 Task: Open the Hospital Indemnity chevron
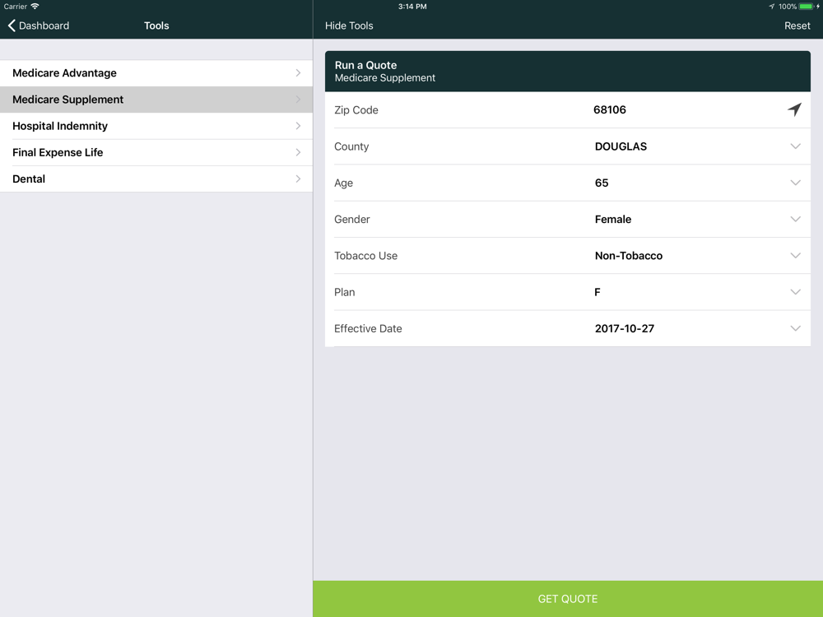pos(298,126)
